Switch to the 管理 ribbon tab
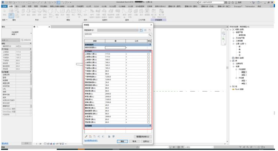Image resolution: width=278 pixels, height=151 pixels. (36, 6)
